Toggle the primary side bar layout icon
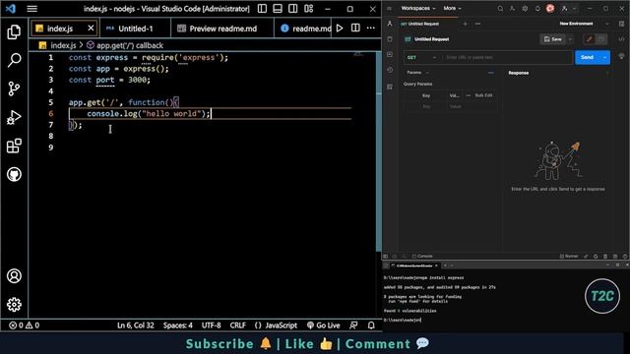Image resolution: width=630 pixels, height=354 pixels. point(262,9)
